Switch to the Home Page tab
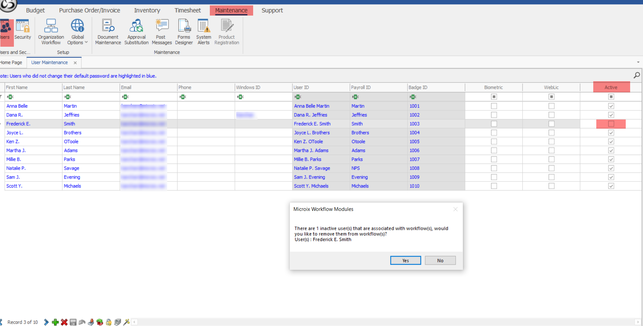The image size is (643, 326). coord(11,63)
